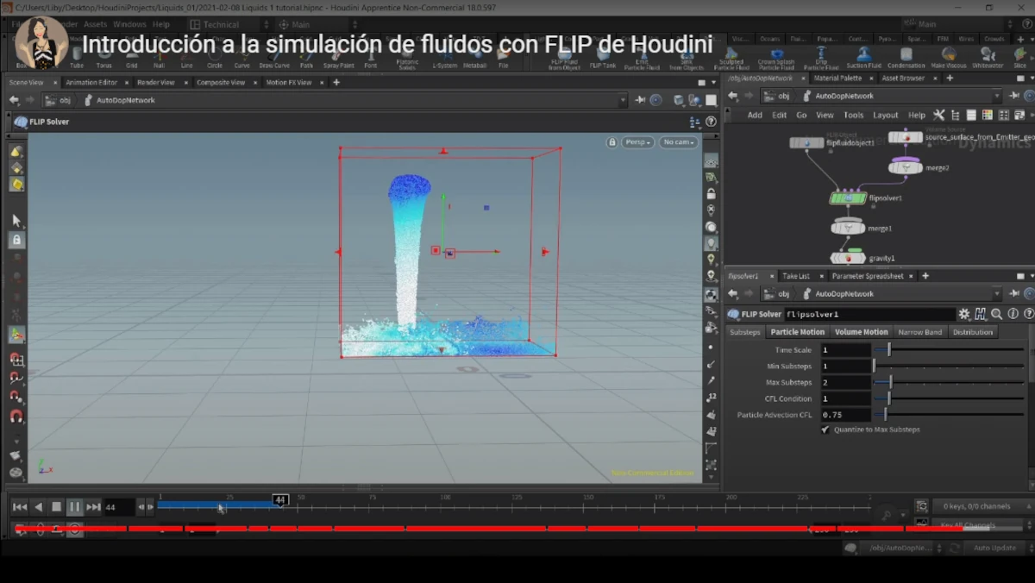Select the Draw Curve shelf tool

274,59
